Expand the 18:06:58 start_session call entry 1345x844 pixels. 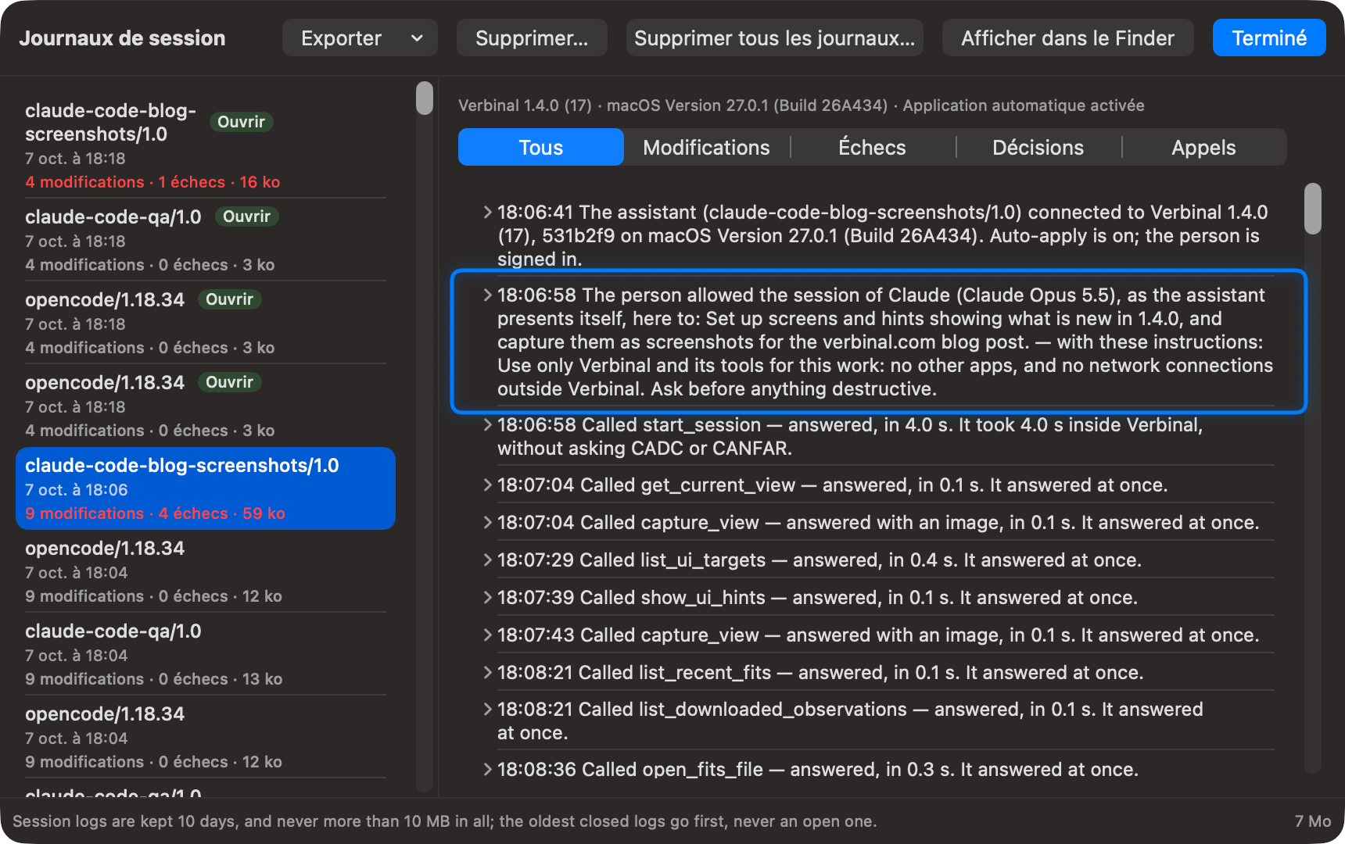pyautogui.click(x=487, y=424)
